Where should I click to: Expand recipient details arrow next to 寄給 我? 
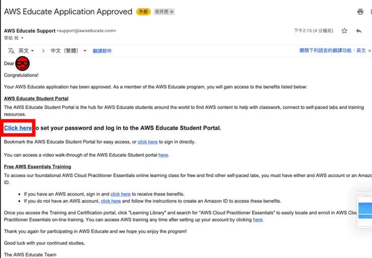22,38
